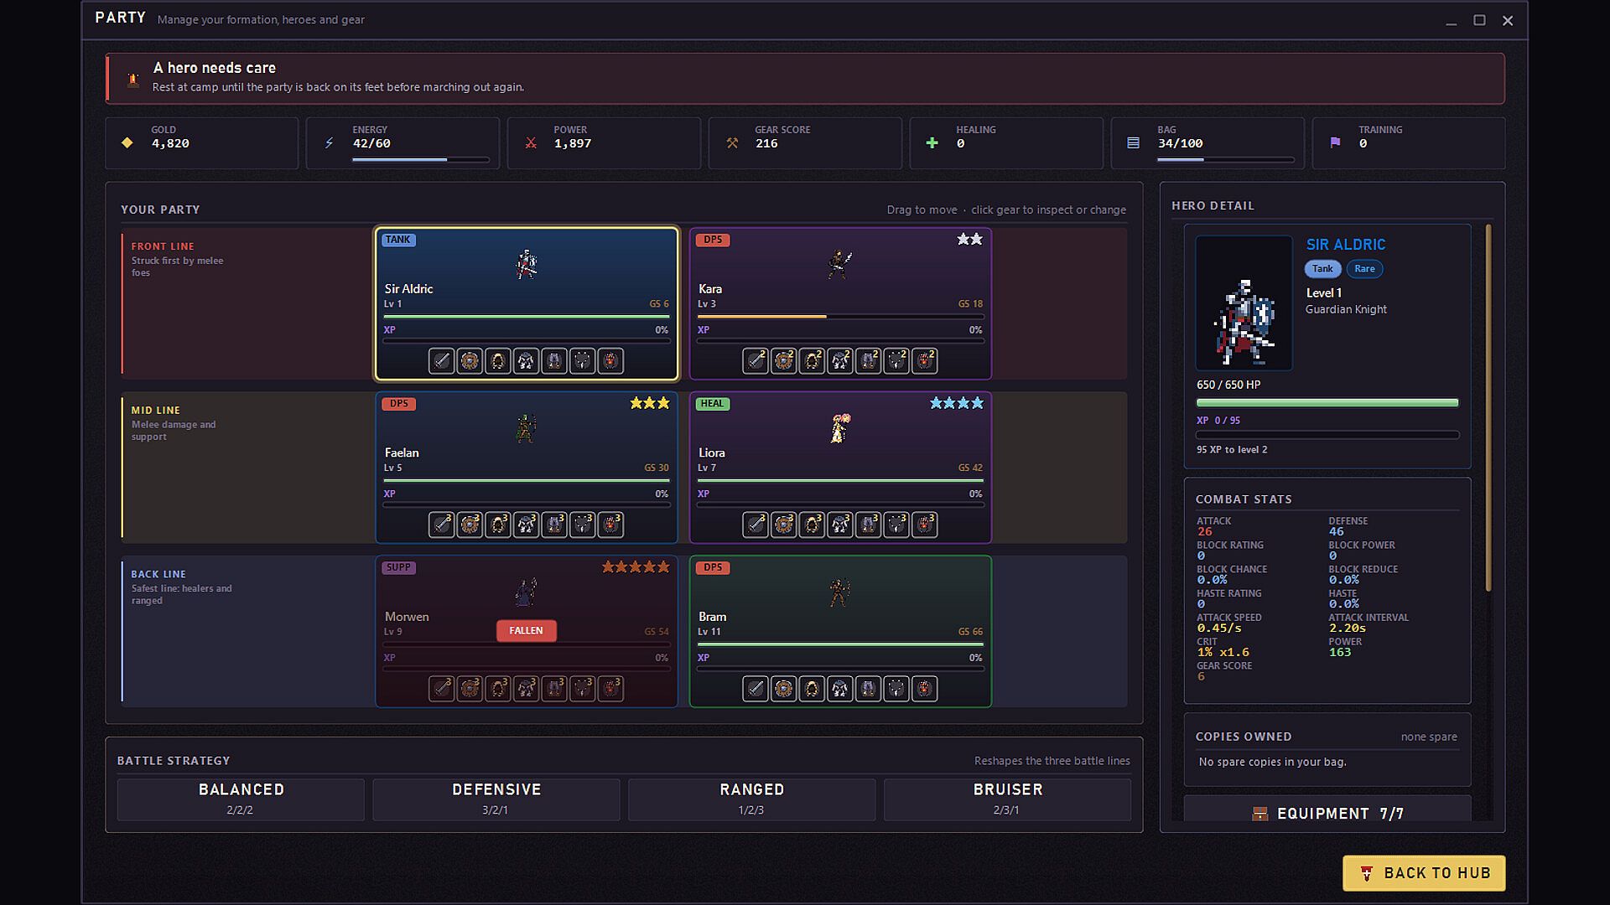Click the Energy progress bar
The width and height of the screenshot is (1610, 905).
point(421,159)
